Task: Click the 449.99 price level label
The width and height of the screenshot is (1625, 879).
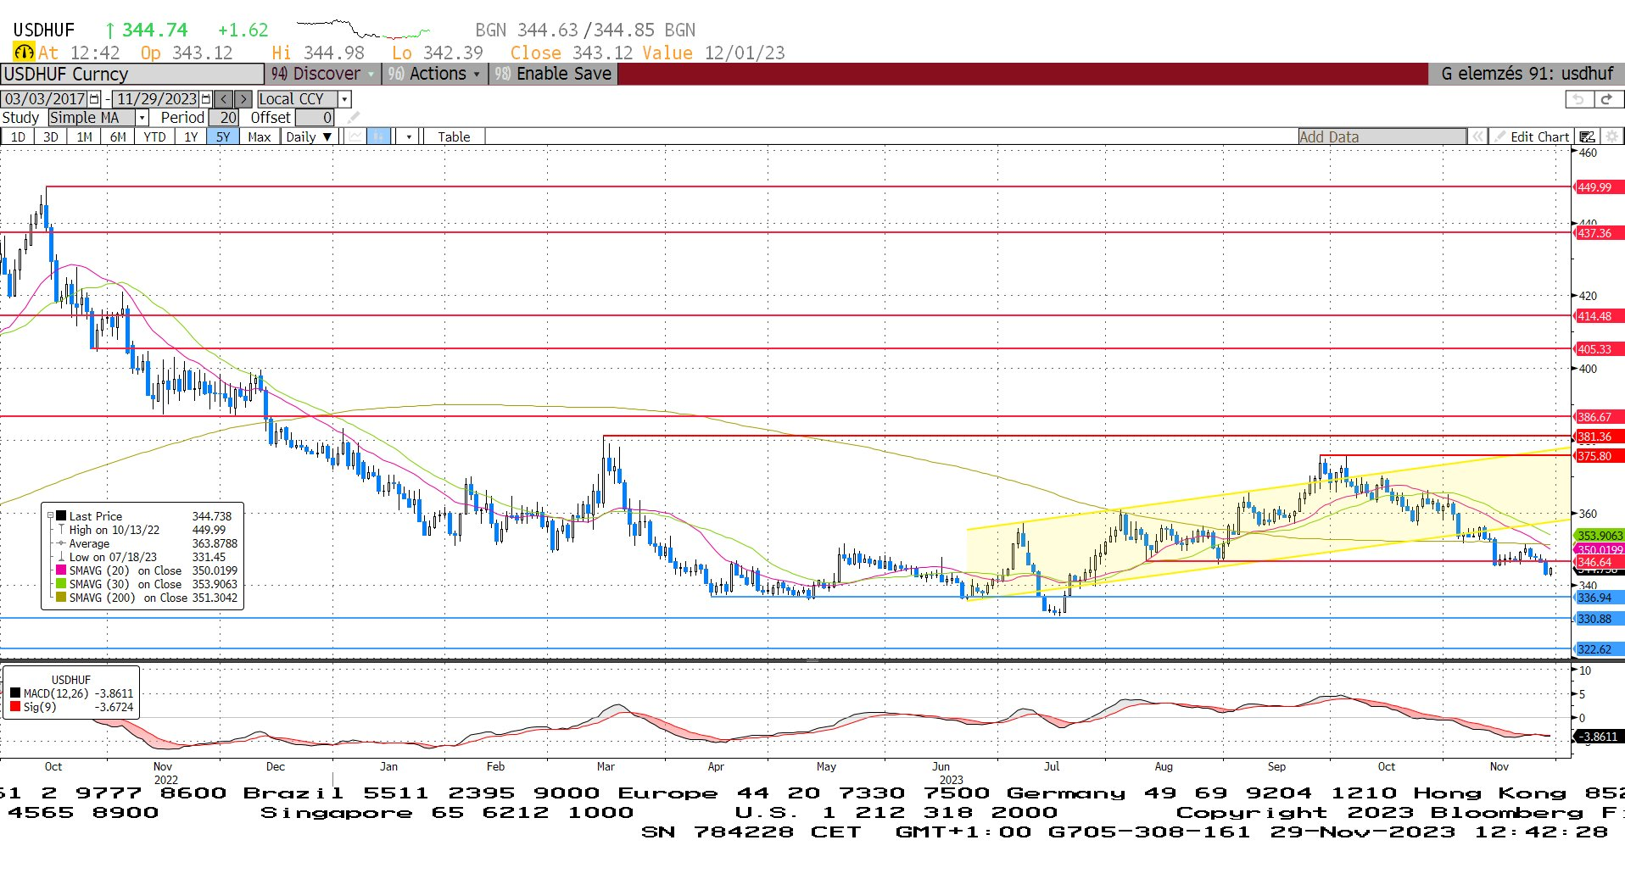Action: click(x=1598, y=187)
